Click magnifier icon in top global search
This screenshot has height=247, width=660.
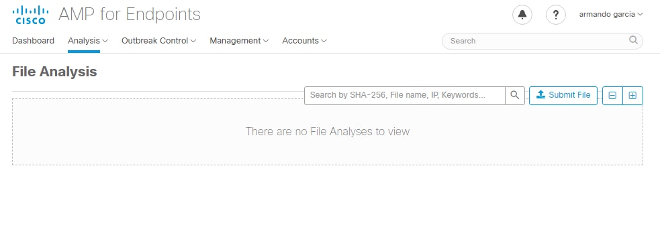[x=633, y=40]
